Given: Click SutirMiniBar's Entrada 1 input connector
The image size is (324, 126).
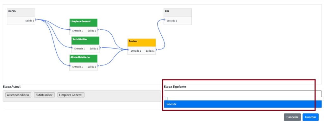Looking at the screenshot, I should coord(72,49).
